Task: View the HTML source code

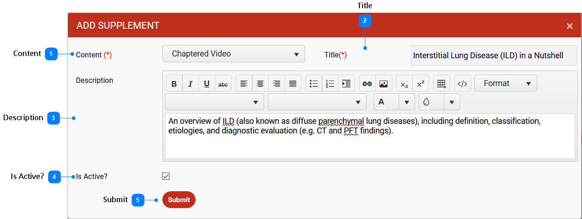Action: click(x=462, y=84)
